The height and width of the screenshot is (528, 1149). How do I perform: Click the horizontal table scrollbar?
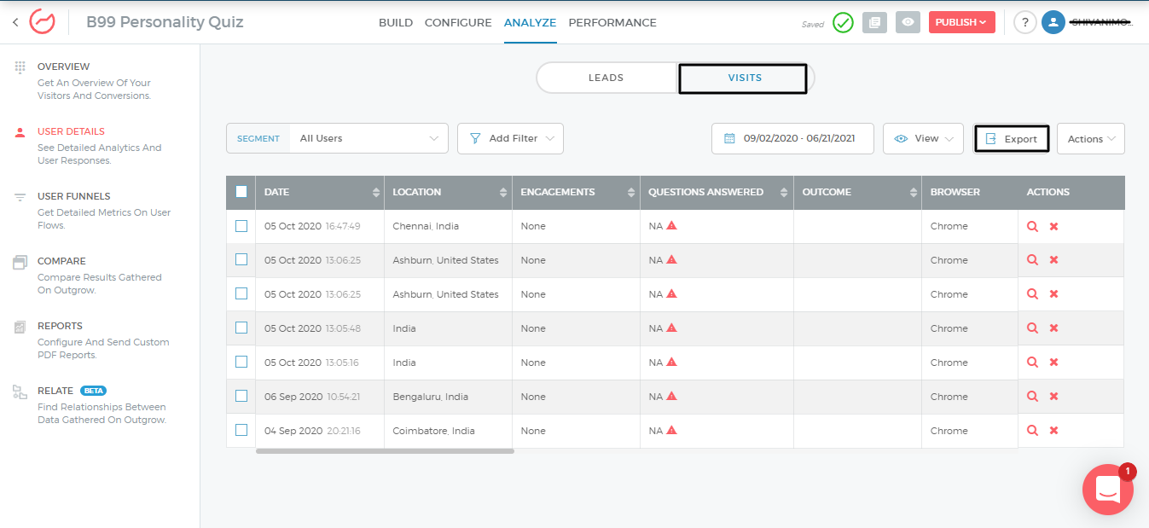coord(385,451)
